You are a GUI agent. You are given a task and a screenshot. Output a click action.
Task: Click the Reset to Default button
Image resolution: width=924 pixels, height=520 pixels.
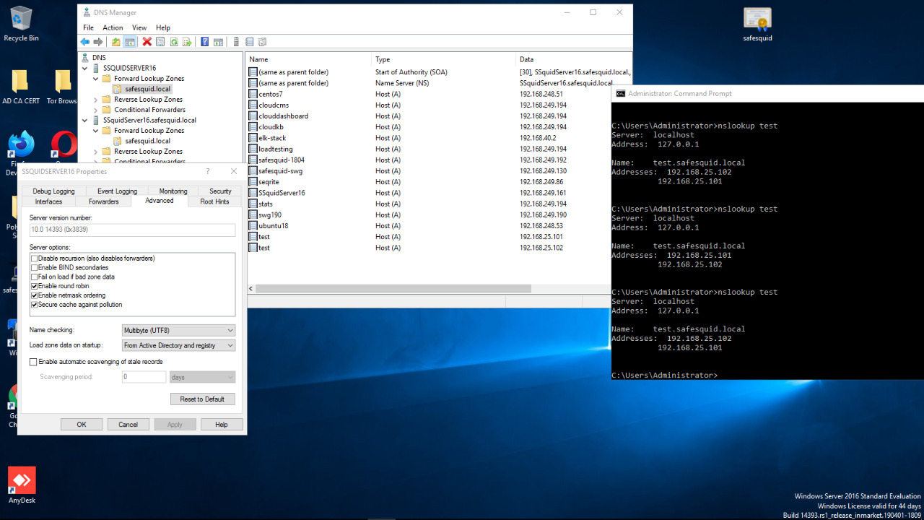[202, 399]
